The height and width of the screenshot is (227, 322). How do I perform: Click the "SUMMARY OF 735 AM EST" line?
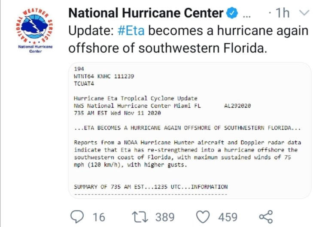(x=150, y=187)
